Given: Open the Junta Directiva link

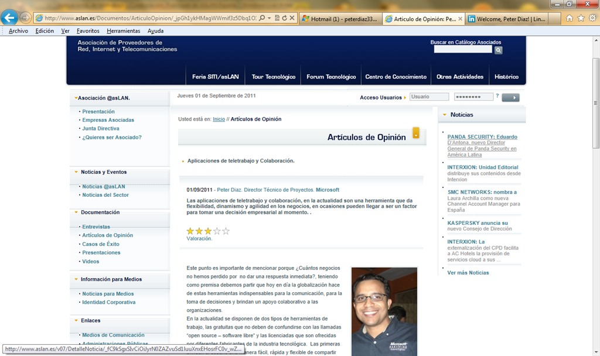Looking at the screenshot, I should click(x=101, y=128).
